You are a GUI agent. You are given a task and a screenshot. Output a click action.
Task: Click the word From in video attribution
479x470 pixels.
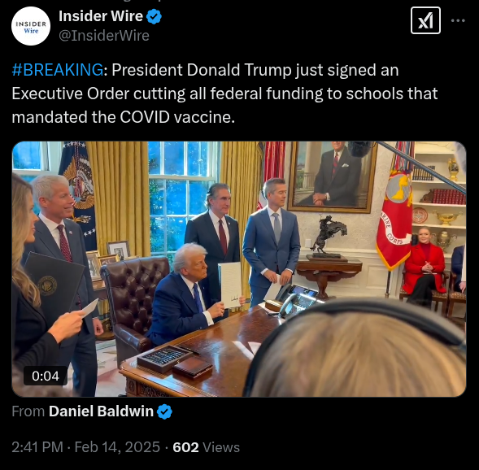coord(28,411)
